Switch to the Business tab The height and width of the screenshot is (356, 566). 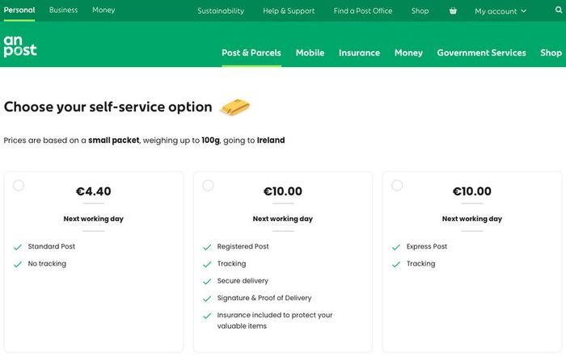click(x=63, y=10)
